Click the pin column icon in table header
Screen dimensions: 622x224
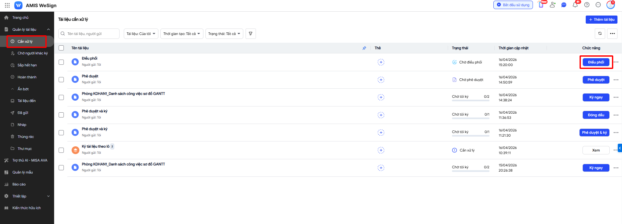coord(364,48)
